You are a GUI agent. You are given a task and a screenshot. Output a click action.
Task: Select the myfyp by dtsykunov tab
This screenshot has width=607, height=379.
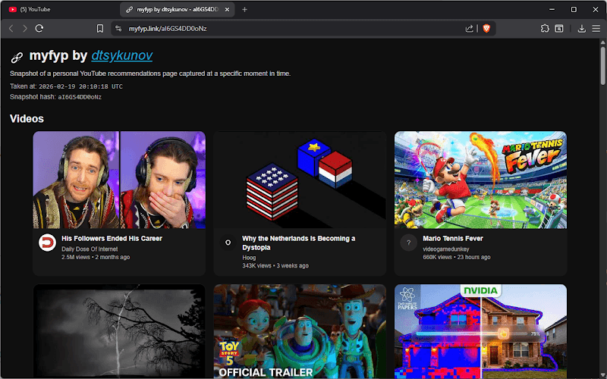[178, 9]
